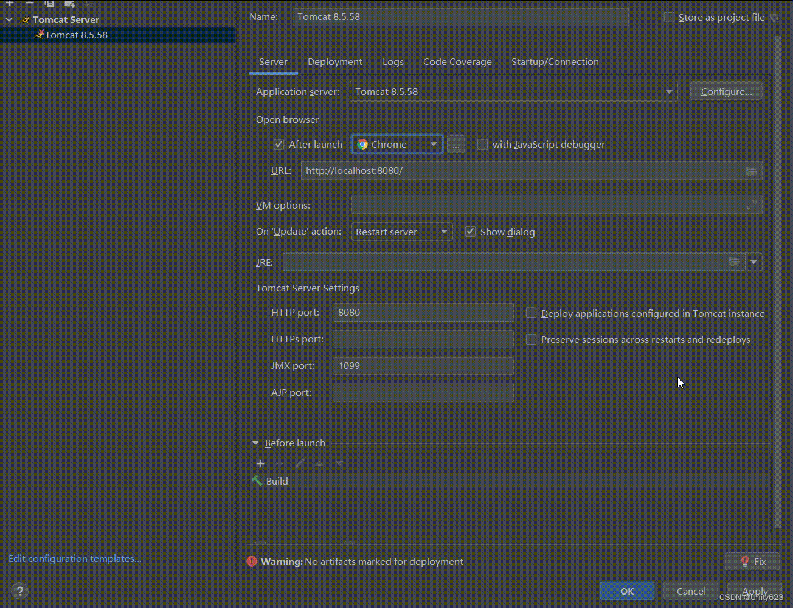Enable Preserve sessions across restarts and redeploys
This screenshot has width=793, height=608.
531,339
